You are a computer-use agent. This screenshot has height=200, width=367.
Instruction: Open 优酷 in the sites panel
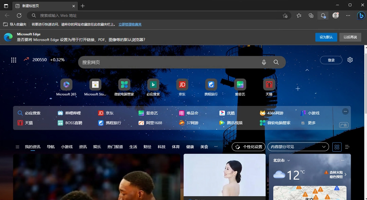pos(227,113)
